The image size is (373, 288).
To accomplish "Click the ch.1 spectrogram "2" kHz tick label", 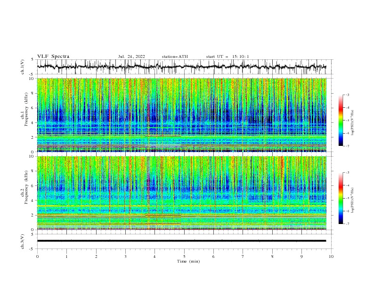I will coord(33,137).
